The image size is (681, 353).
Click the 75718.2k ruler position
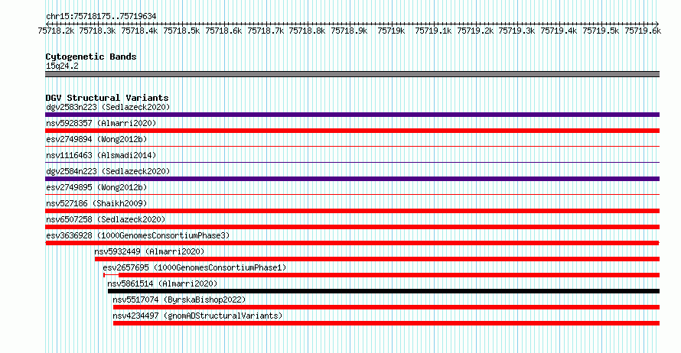[x=56, y=31]
